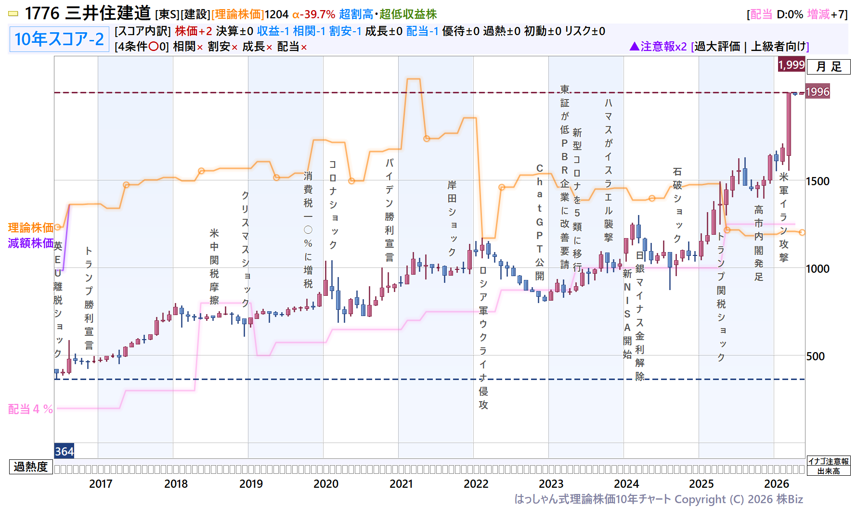The image size is (857, 507).
Task: Click the purple 注意報 warning triangle icon
Action: (x=634, y=46)
